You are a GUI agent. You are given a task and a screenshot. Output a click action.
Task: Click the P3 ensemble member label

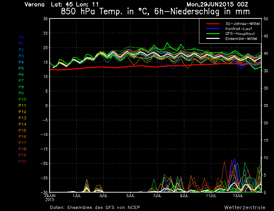(21, 56)
